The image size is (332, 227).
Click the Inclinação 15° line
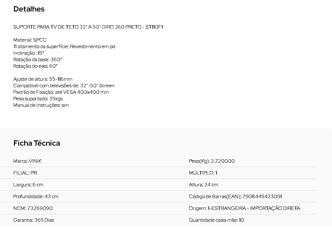point(29,53)
